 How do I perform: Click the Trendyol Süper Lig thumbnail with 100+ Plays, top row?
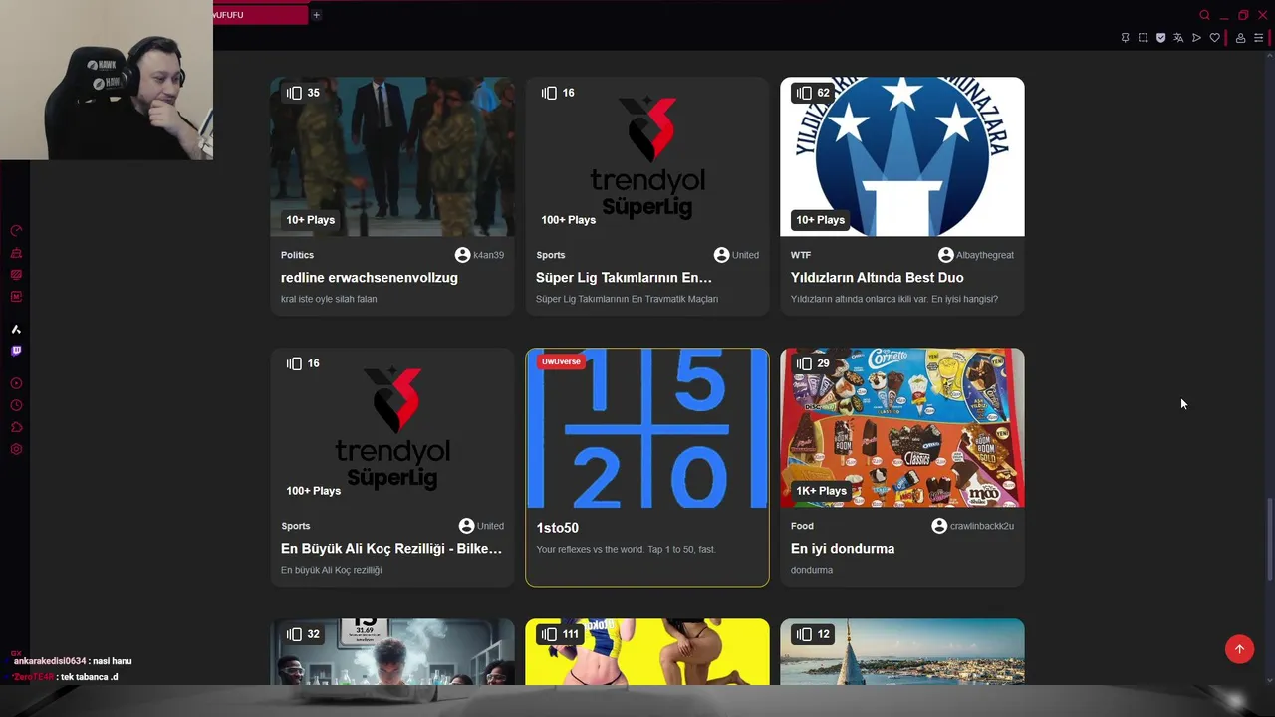647,156
